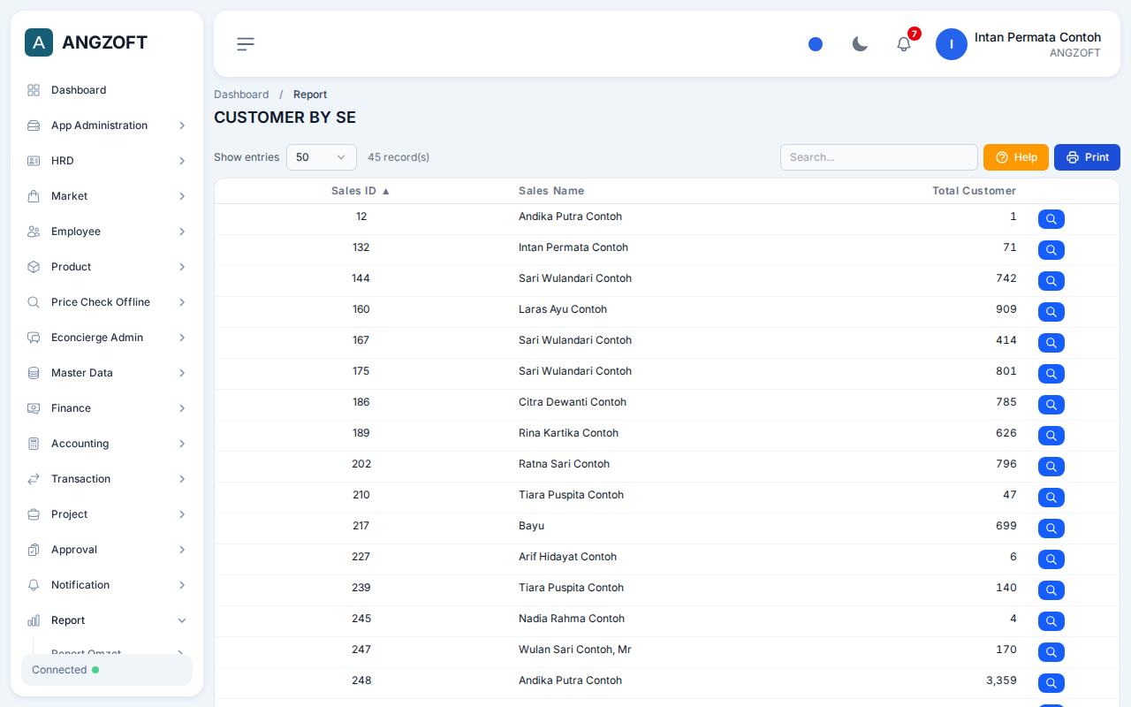View details for Sales ID 186
1131x707 pixels.
click(x=1051, y=405)
